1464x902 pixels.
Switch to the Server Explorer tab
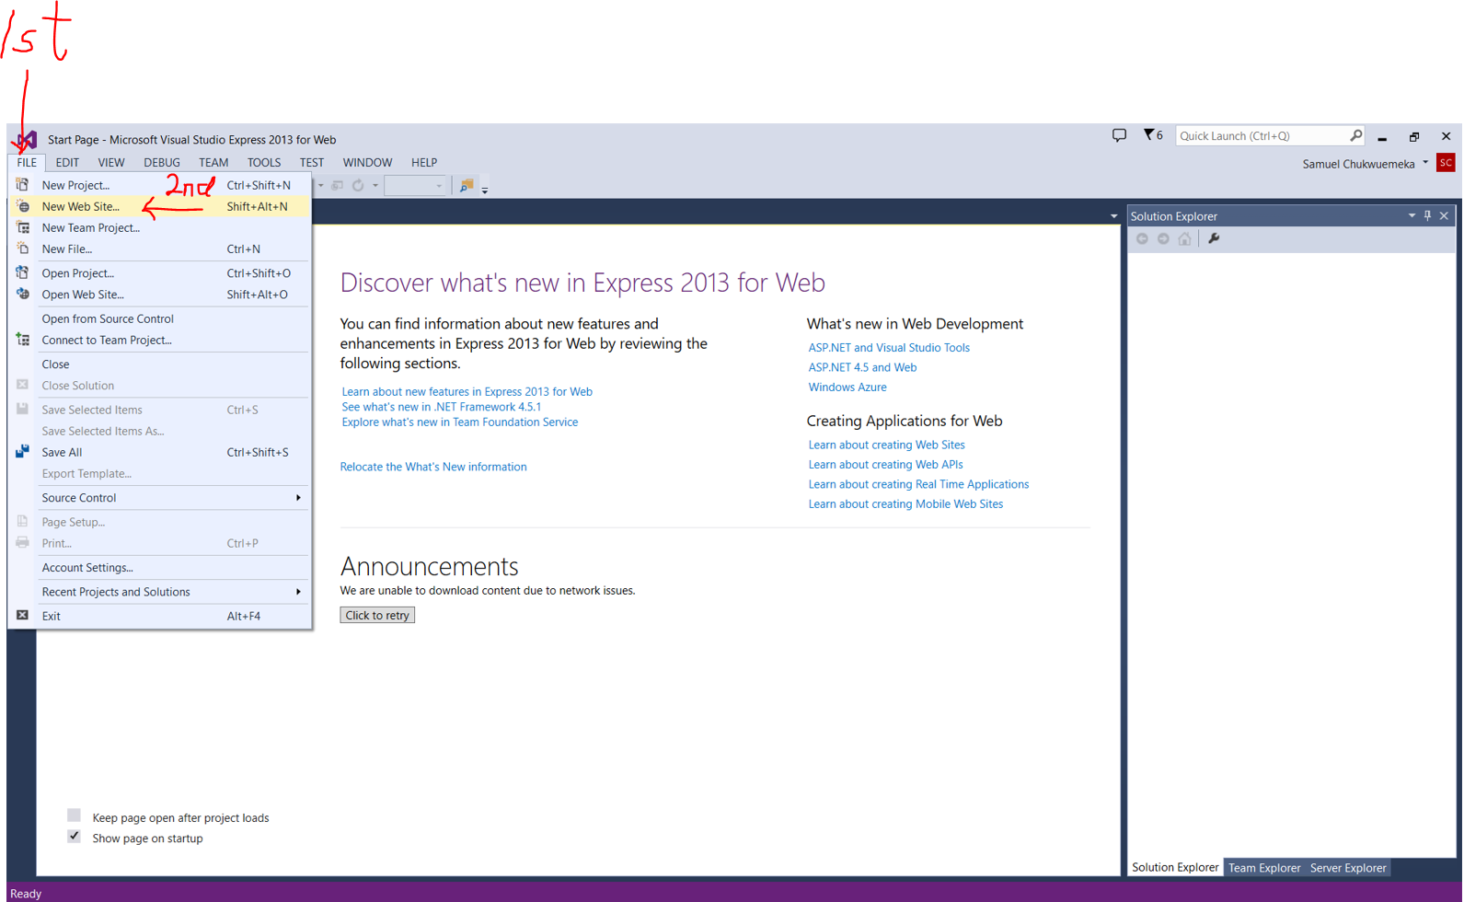1348,868
